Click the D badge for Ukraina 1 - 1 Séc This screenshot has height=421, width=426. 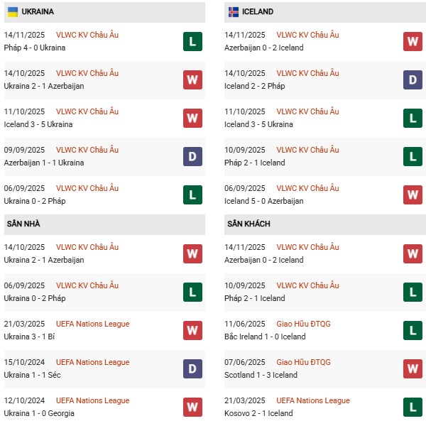click(192, 368)
